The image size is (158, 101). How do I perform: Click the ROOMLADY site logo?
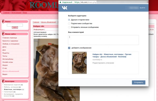click(44, 5)
